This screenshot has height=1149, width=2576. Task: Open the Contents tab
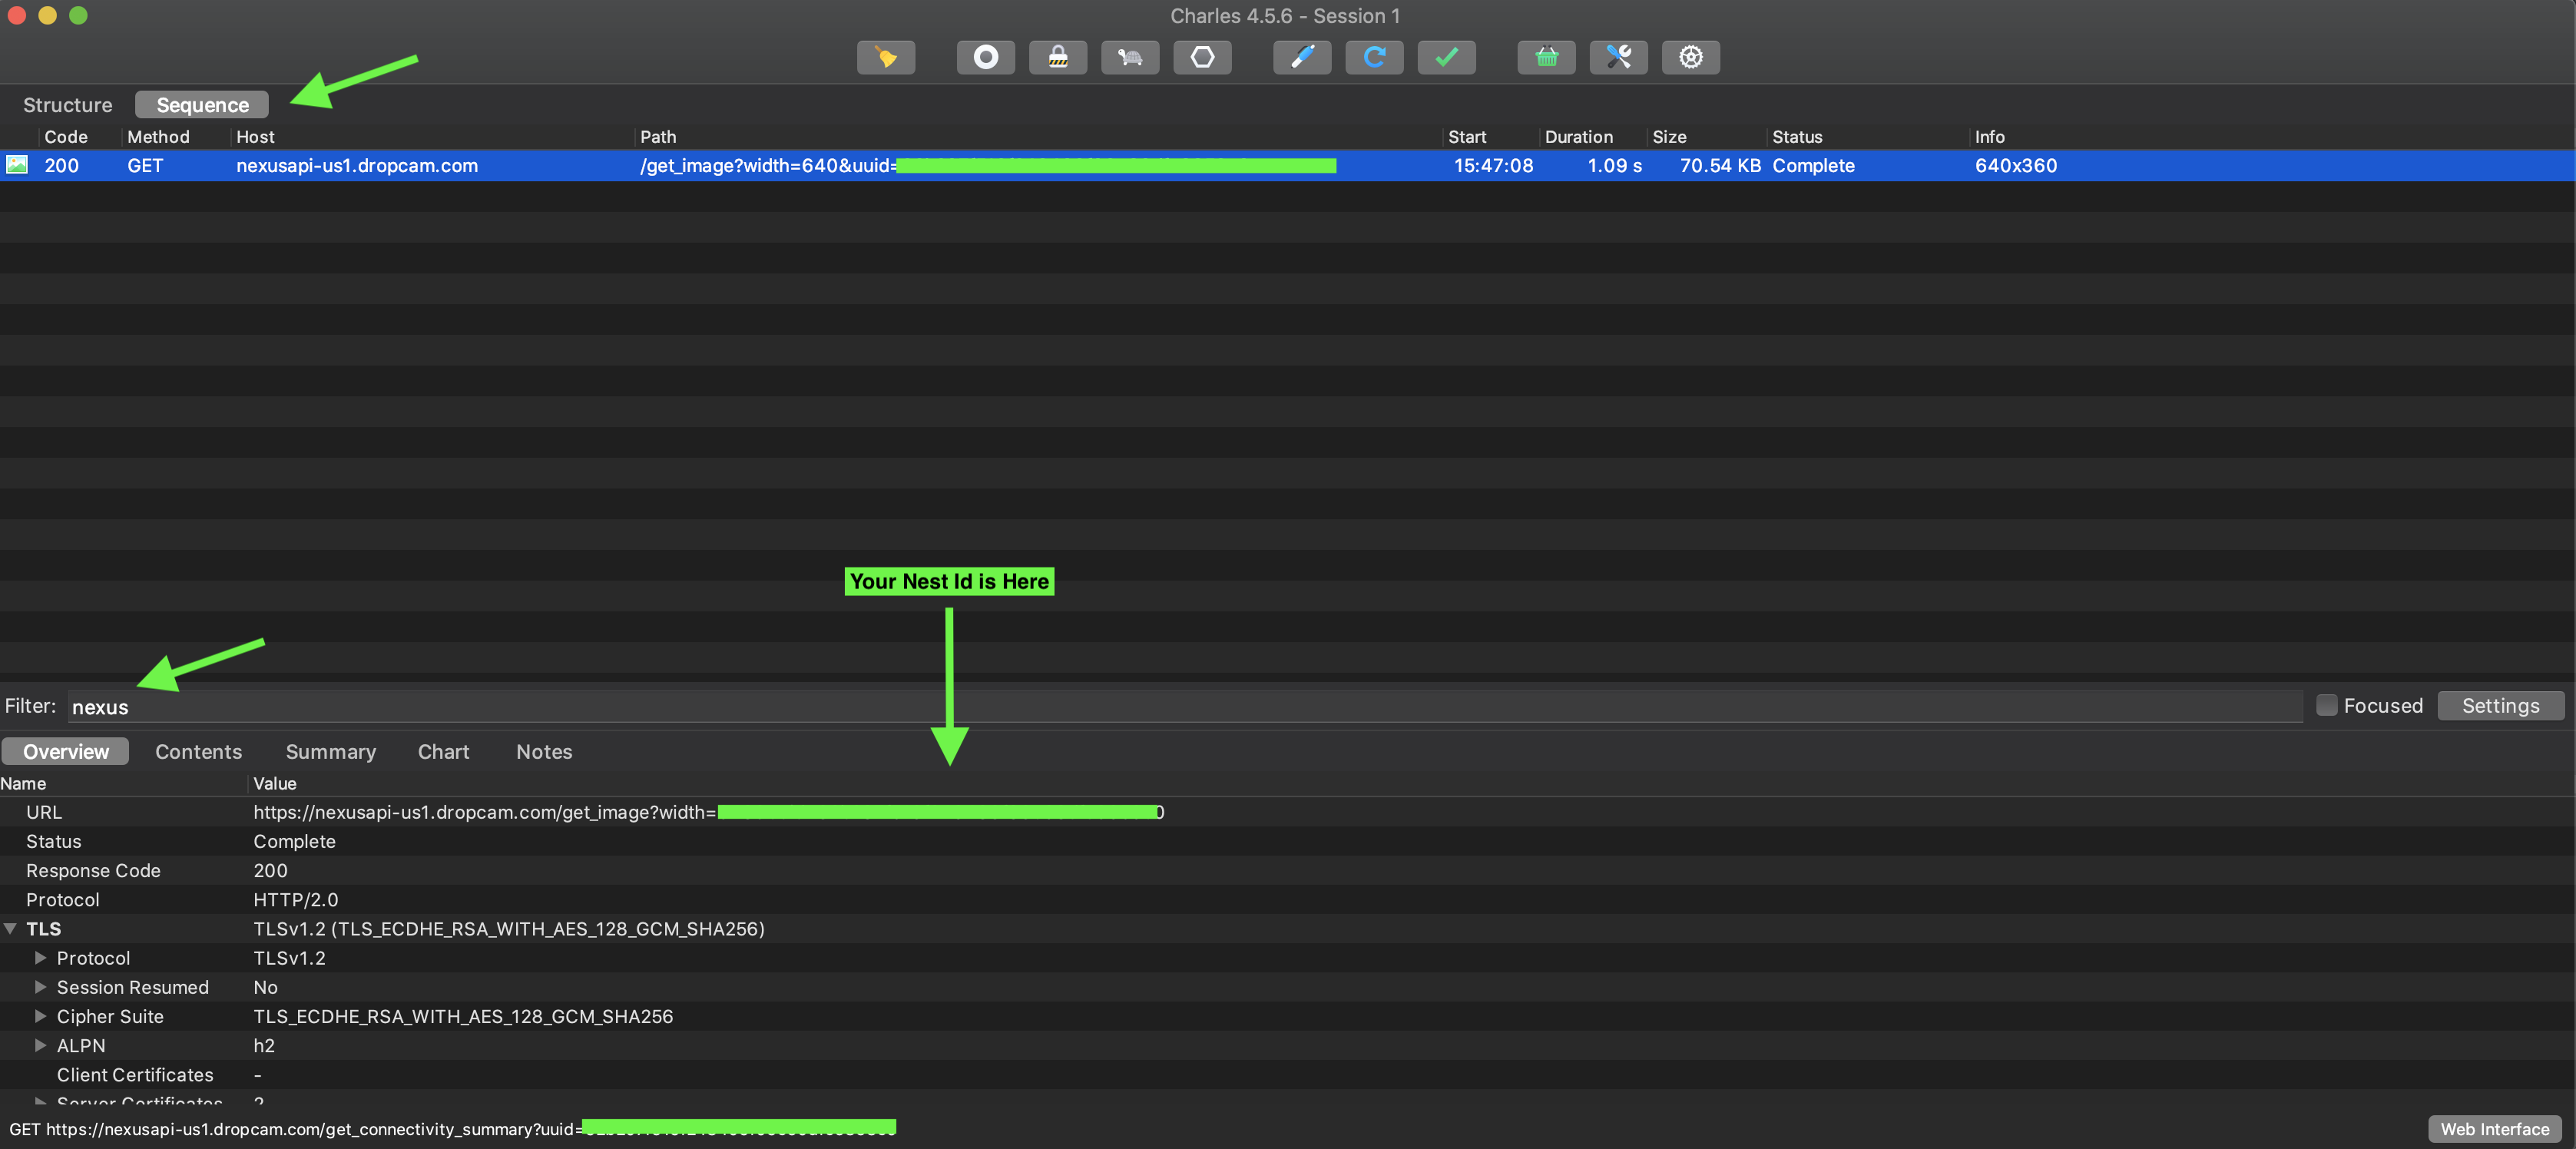tap(198, 752)
